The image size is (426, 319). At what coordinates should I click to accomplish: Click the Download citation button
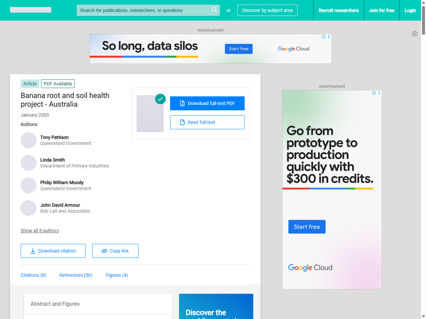point(53,251)
